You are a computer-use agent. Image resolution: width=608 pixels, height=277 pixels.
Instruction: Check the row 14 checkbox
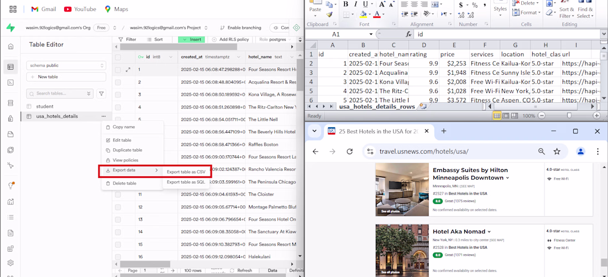click(x=118, y=232)
